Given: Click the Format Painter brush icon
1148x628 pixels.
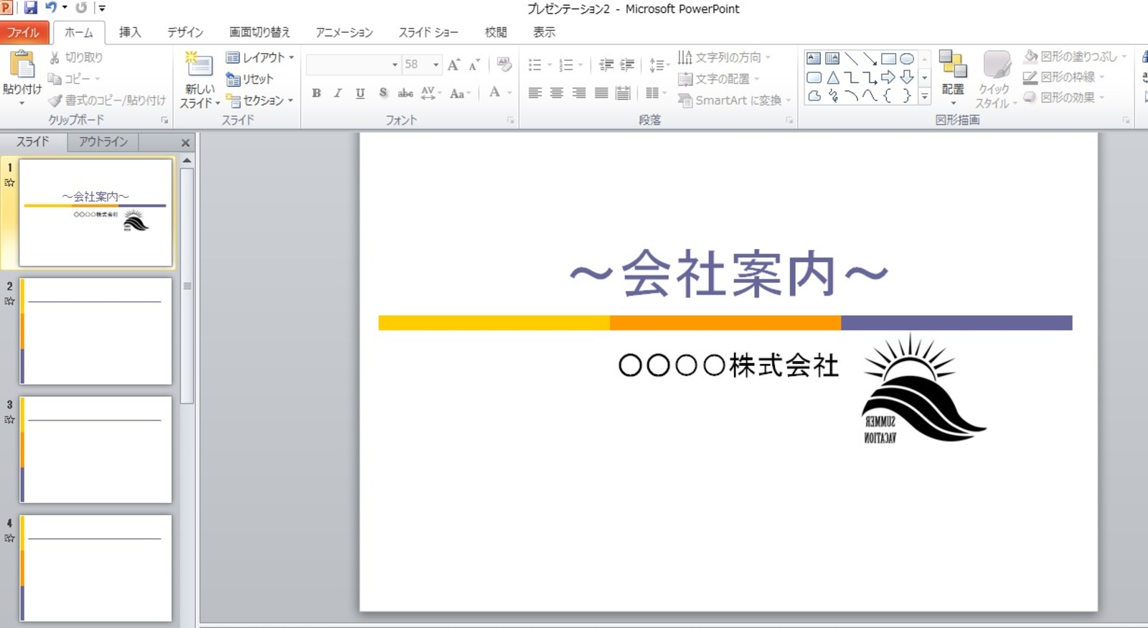Looking at the screenshot, I should 55,100.
